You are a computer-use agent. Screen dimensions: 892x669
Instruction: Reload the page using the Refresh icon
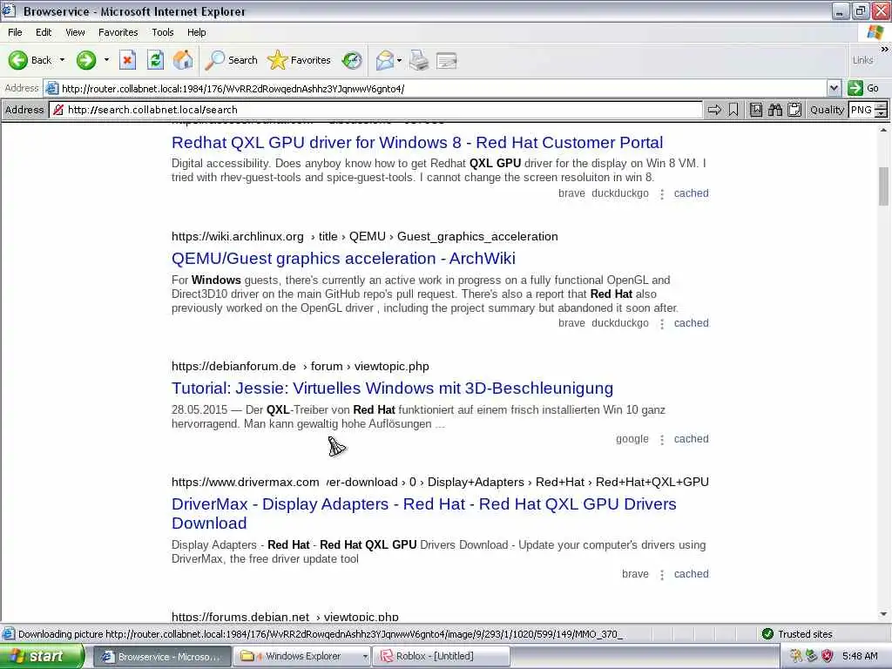click(155, 60)
